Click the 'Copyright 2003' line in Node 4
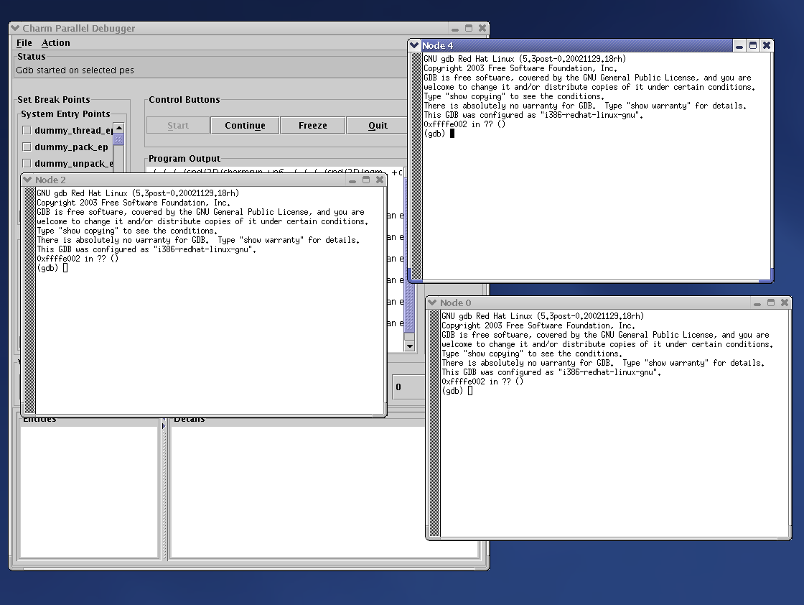The image size is (804, 605). tap(520, 68)
